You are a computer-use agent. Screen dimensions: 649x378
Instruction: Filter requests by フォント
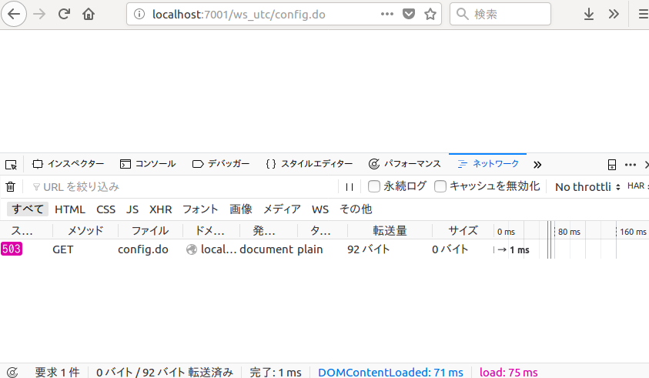[200, 209]
